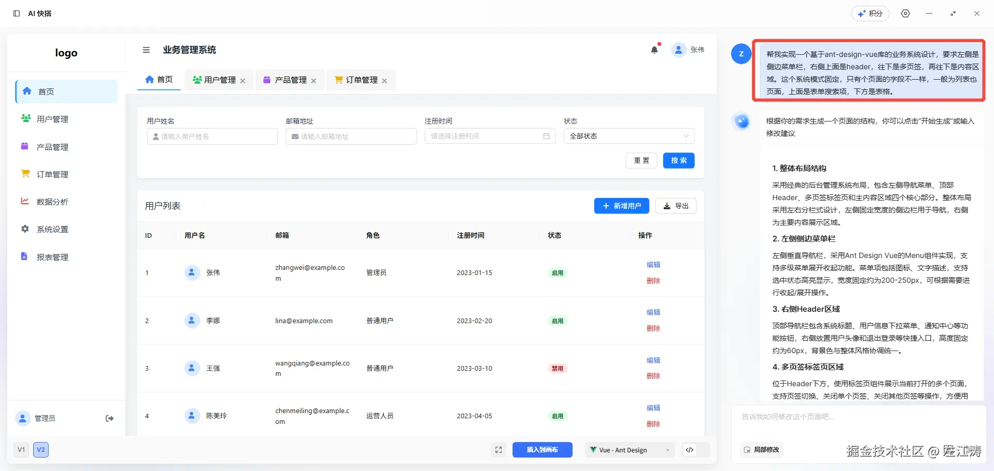Delete user 陈美玲 via 删除 link
Screen dimensions: 994x471
coord(653,424)
